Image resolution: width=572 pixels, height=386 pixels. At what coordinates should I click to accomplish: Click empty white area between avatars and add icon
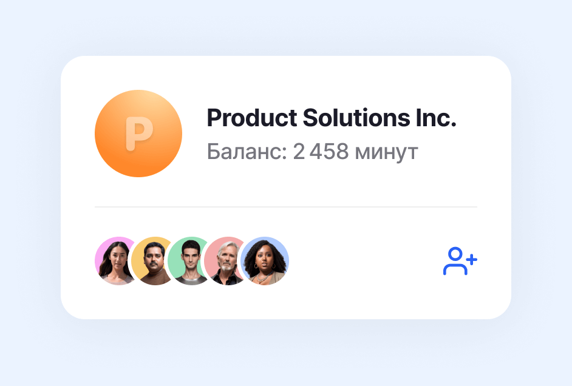(365, 261)
